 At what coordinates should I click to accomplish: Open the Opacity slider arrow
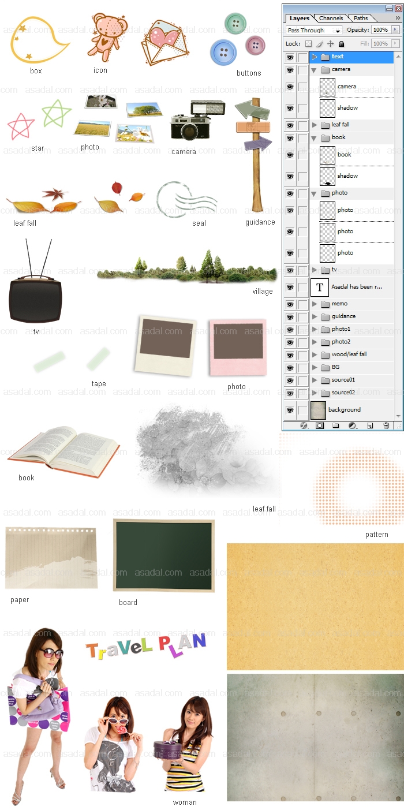[395, 29]
